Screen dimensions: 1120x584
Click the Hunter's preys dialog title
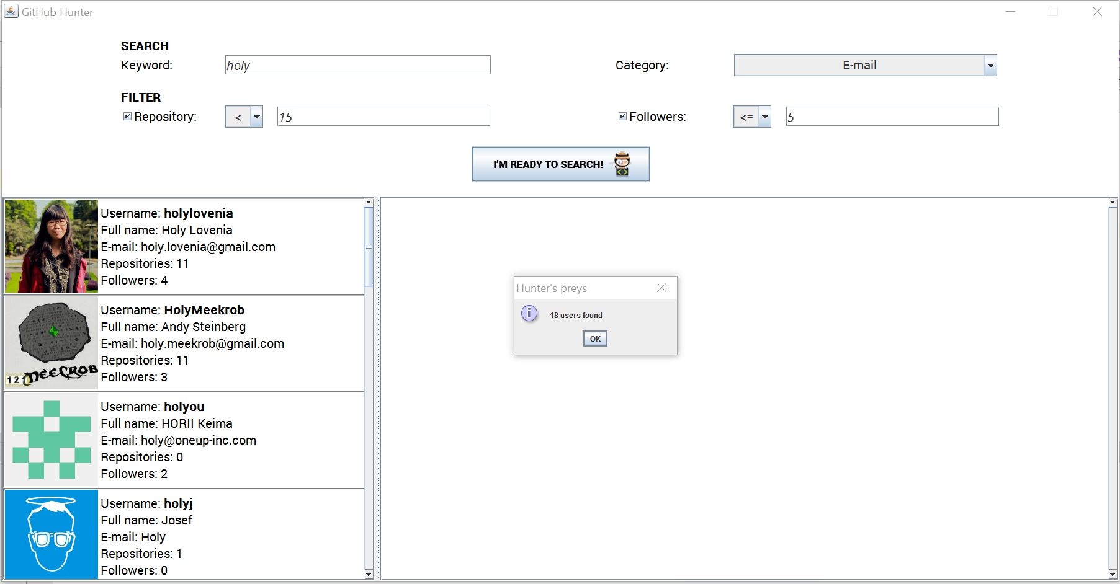tap(552, 288)
